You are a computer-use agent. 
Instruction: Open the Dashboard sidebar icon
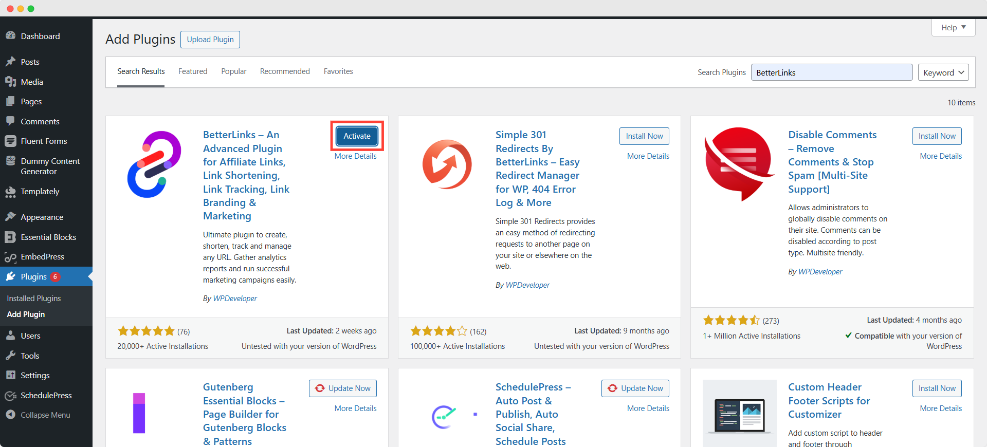[x=10, y=36]
